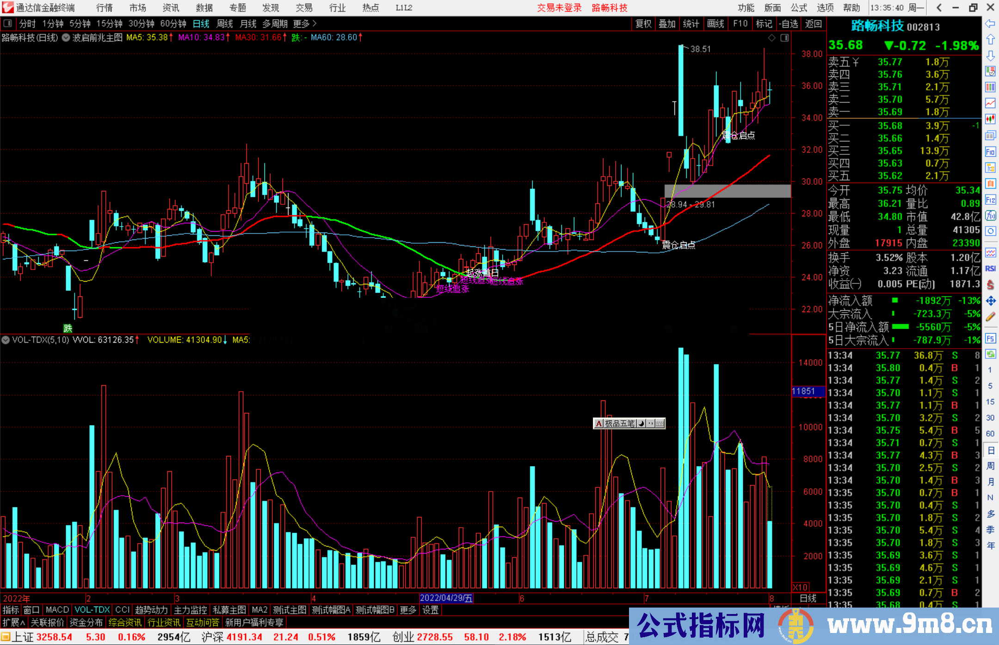Open the -自选 dropdown
Screen dimensions: 999x645
pyautogui.click(x=788, y=24)
